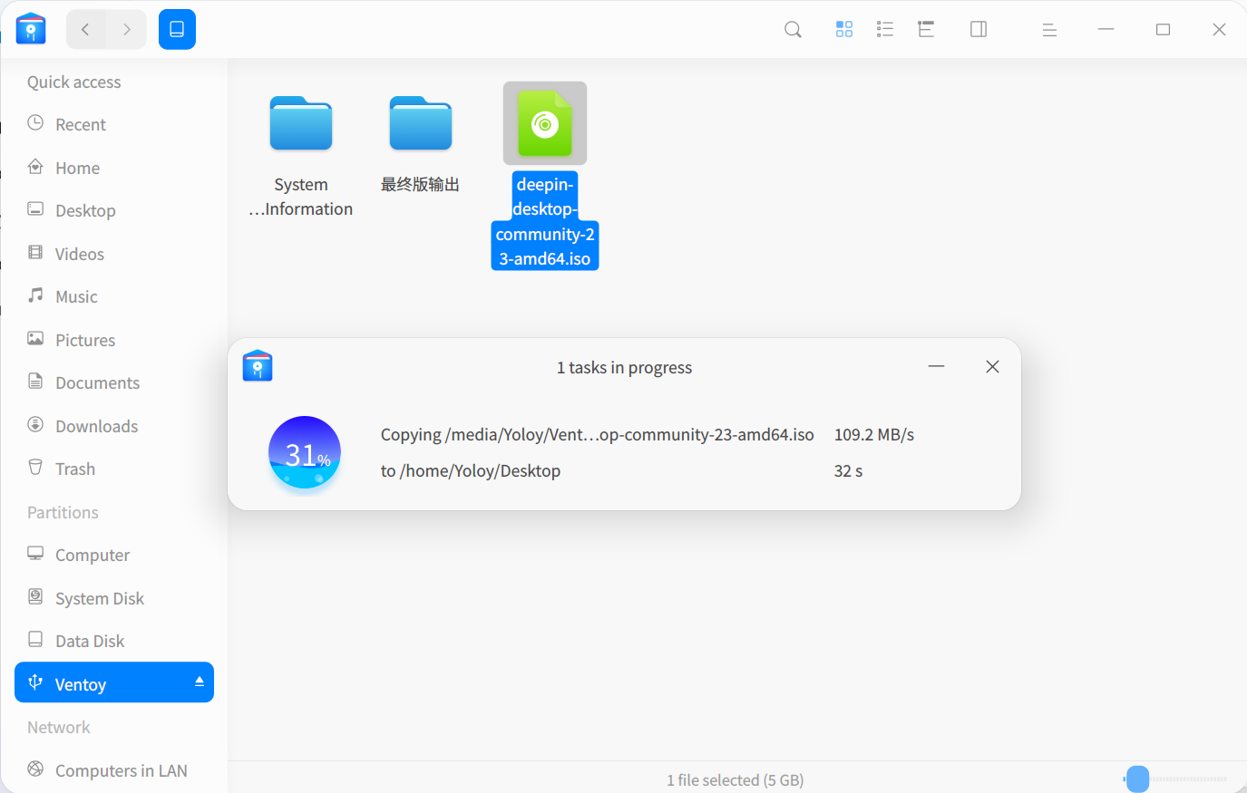1247x793 pixels.
Task: Click the '1 tasks in progress' title
Action: point(624,367)
